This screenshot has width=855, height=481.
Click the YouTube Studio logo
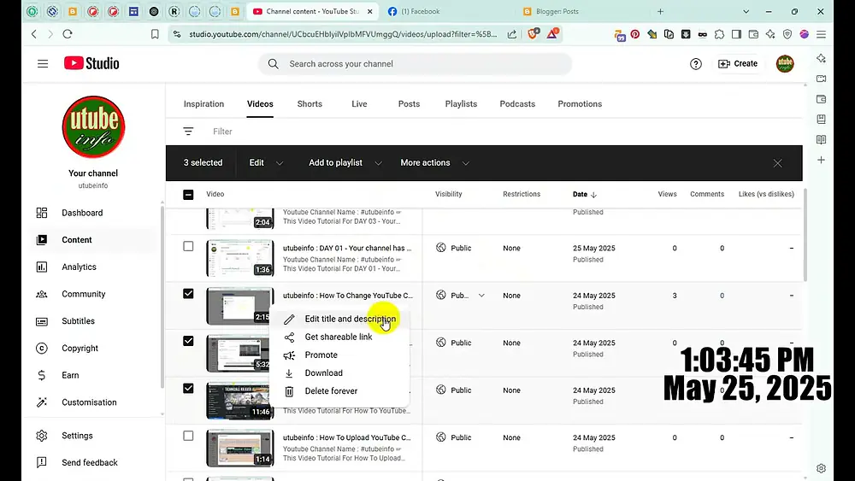pos(91,63)
